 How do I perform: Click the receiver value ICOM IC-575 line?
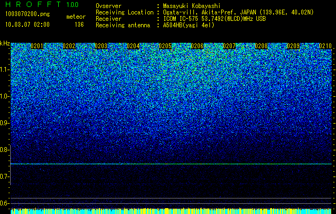[214, 19]
